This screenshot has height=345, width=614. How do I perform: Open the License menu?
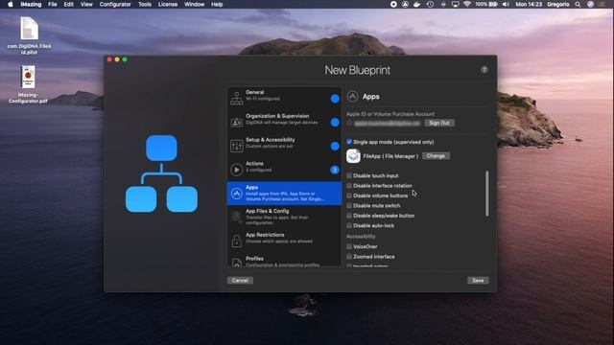168,4
